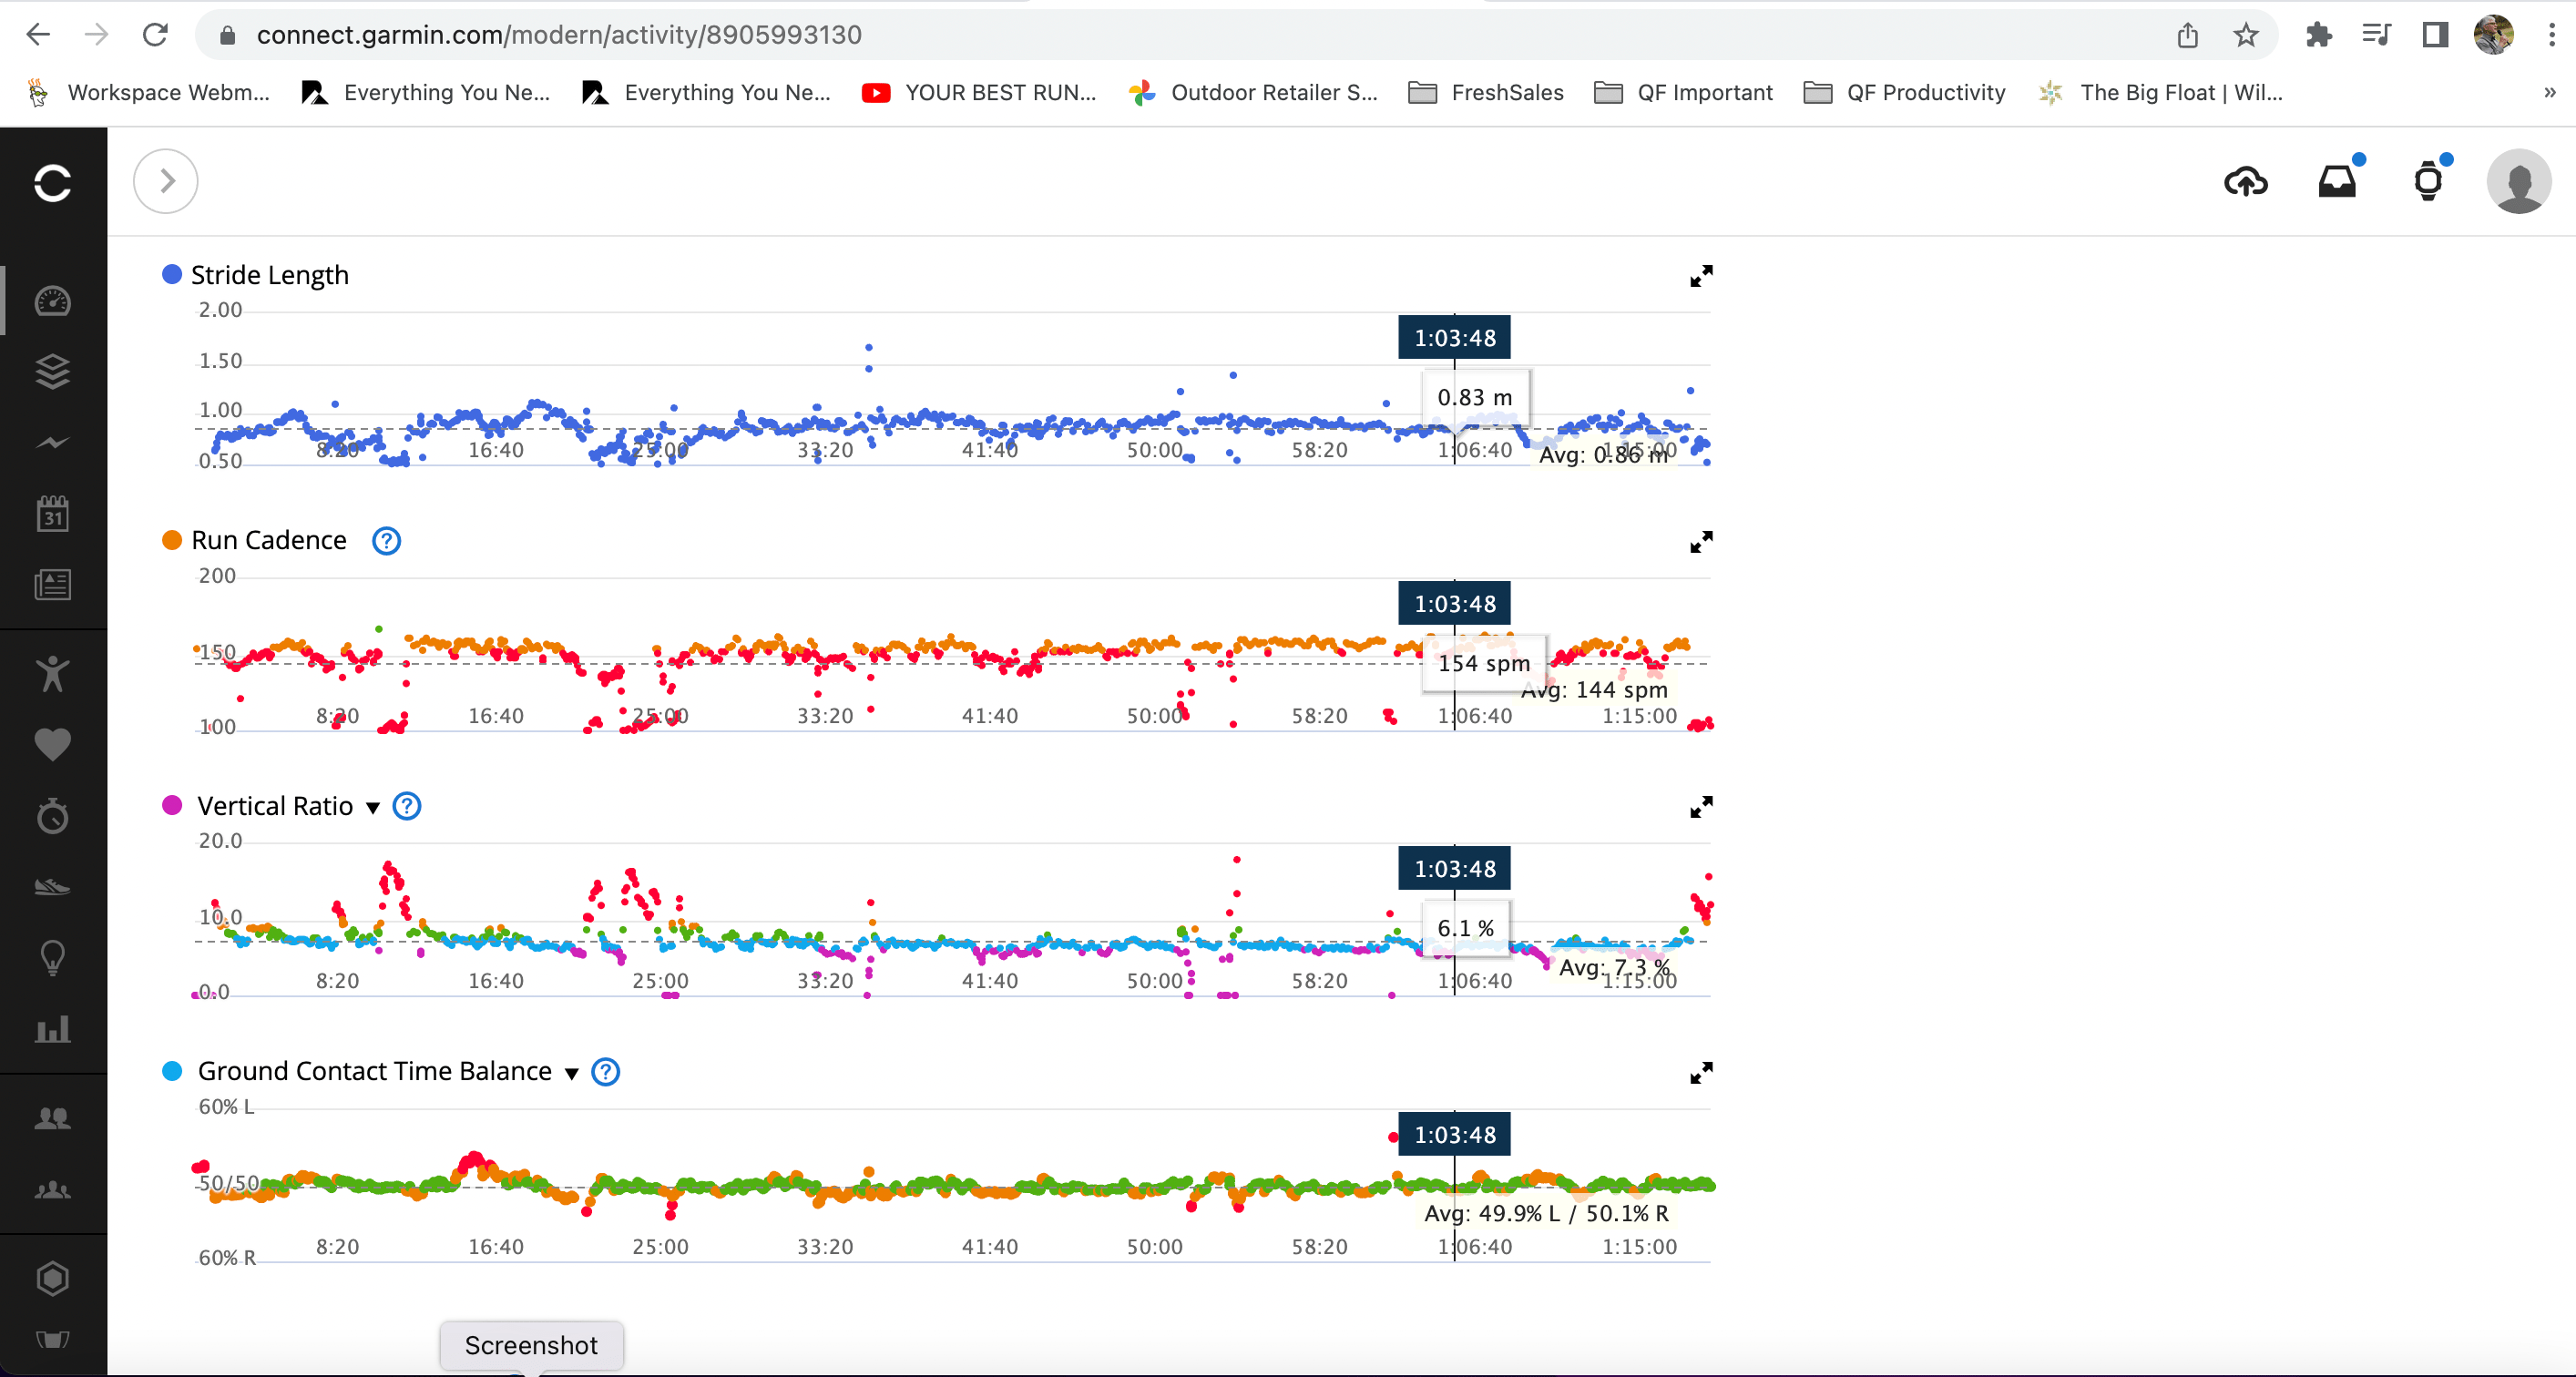This screenshot has width=2576, height=1377.
Task: Expand the Run Cadence chart to fullscreen
Action: point(1700,542)
